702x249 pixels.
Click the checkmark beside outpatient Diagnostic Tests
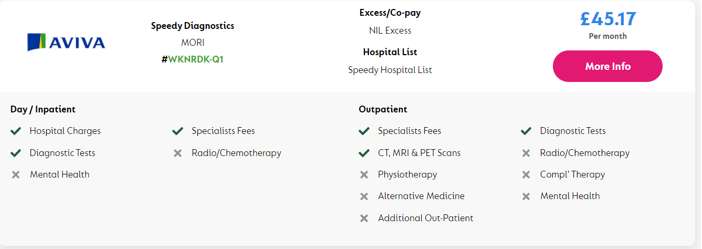pyautogui.click(x=526, y=131)
